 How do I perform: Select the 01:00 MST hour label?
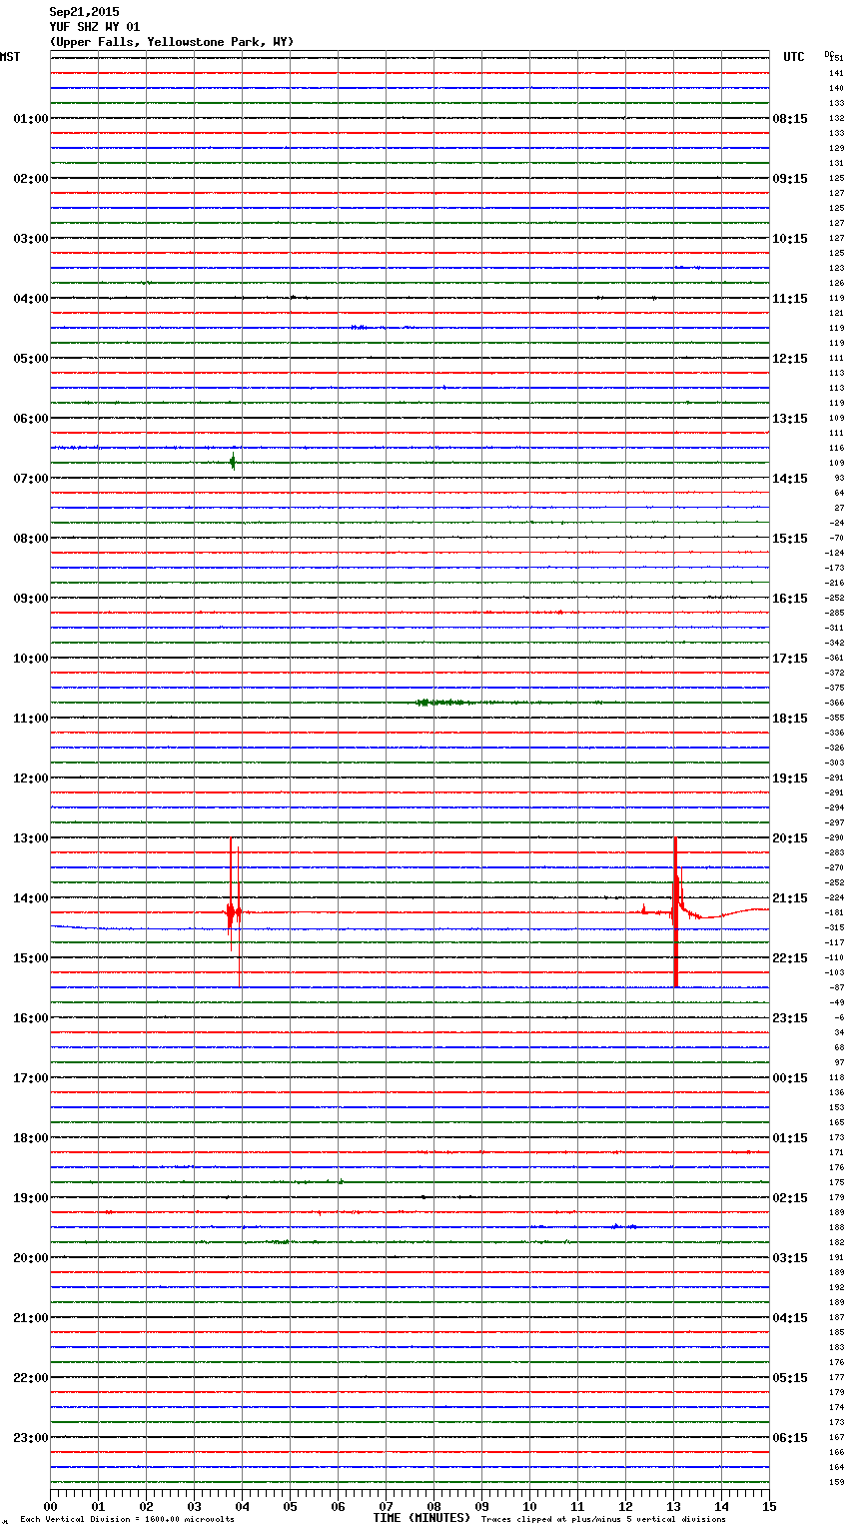click(30, 119)
